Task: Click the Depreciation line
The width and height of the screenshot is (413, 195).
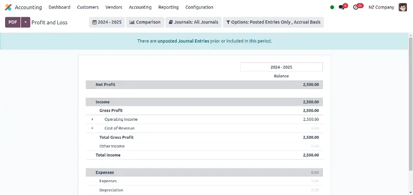Action: coord(204,190)
